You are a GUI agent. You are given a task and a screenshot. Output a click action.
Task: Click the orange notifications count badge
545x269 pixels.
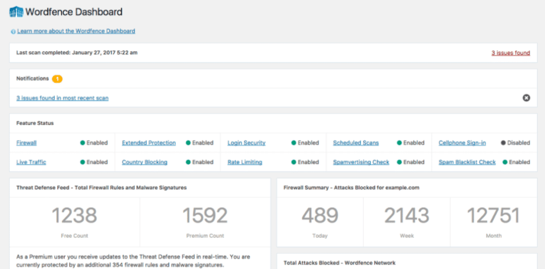click(x=57, y=78)
